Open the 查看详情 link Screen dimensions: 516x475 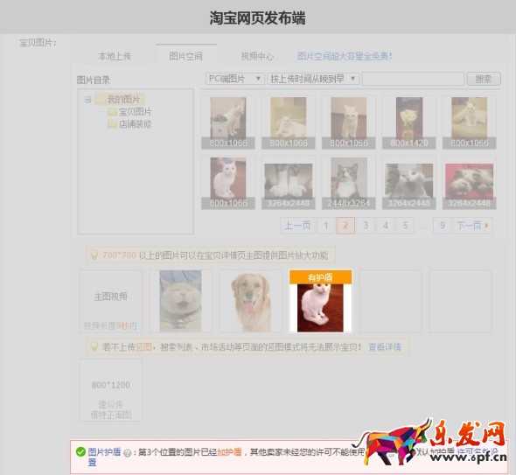pyautogui.click(x=384, y=347)
